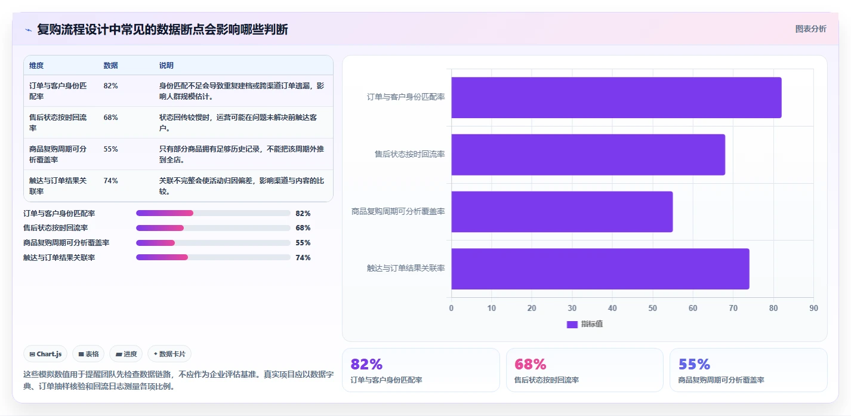Click the 触达与订单结果关联率 progress bar

point(213,257)
